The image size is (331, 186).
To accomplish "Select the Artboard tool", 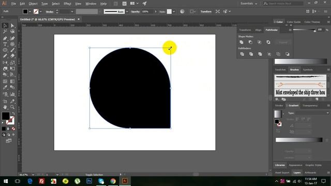I will coord(5,101).
